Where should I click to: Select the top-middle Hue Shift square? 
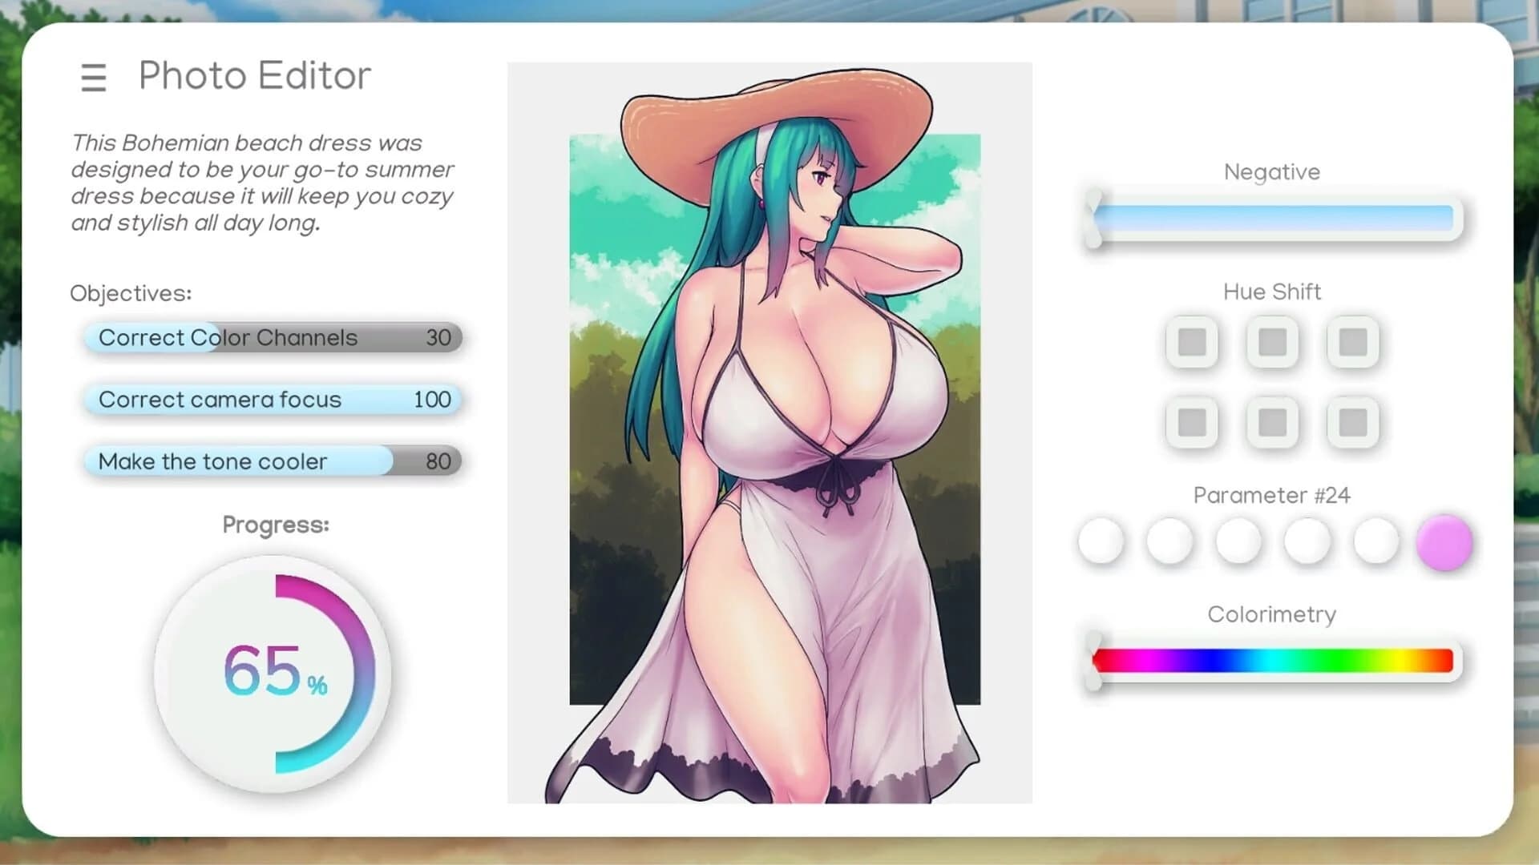1271,342
